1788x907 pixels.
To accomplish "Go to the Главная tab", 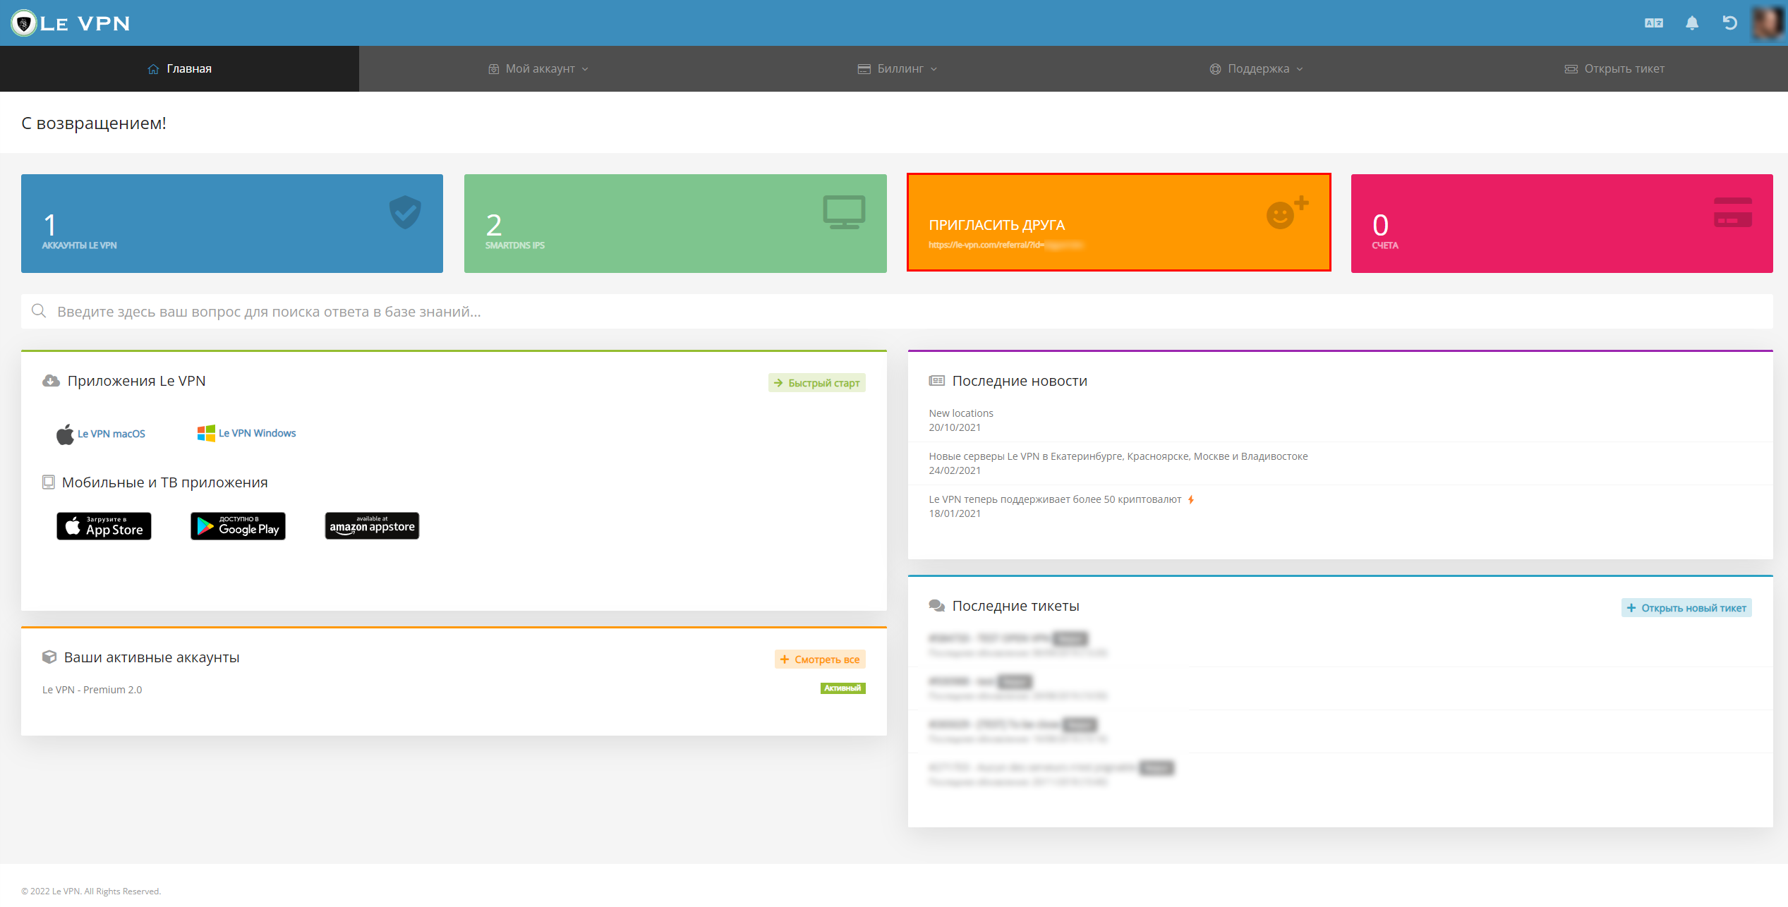I will pyautogui.click(x=179, y=68).
